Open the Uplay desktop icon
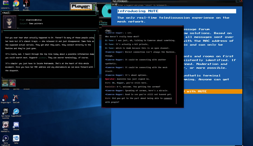253x146 pixels. click(16, 139)
